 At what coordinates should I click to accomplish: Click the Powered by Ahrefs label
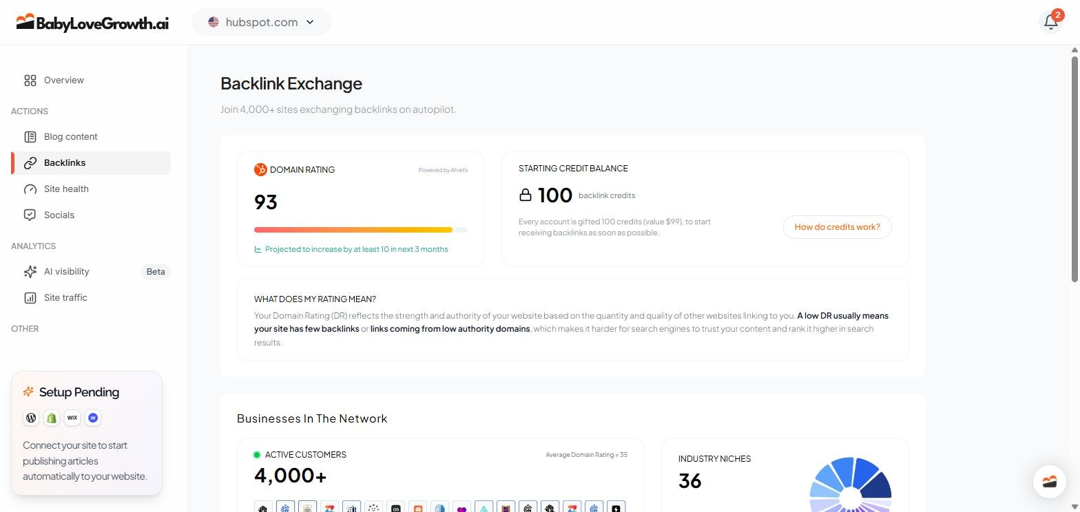443,170
